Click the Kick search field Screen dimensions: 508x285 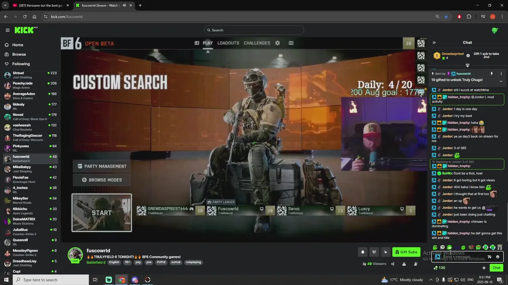pos(254,30)
